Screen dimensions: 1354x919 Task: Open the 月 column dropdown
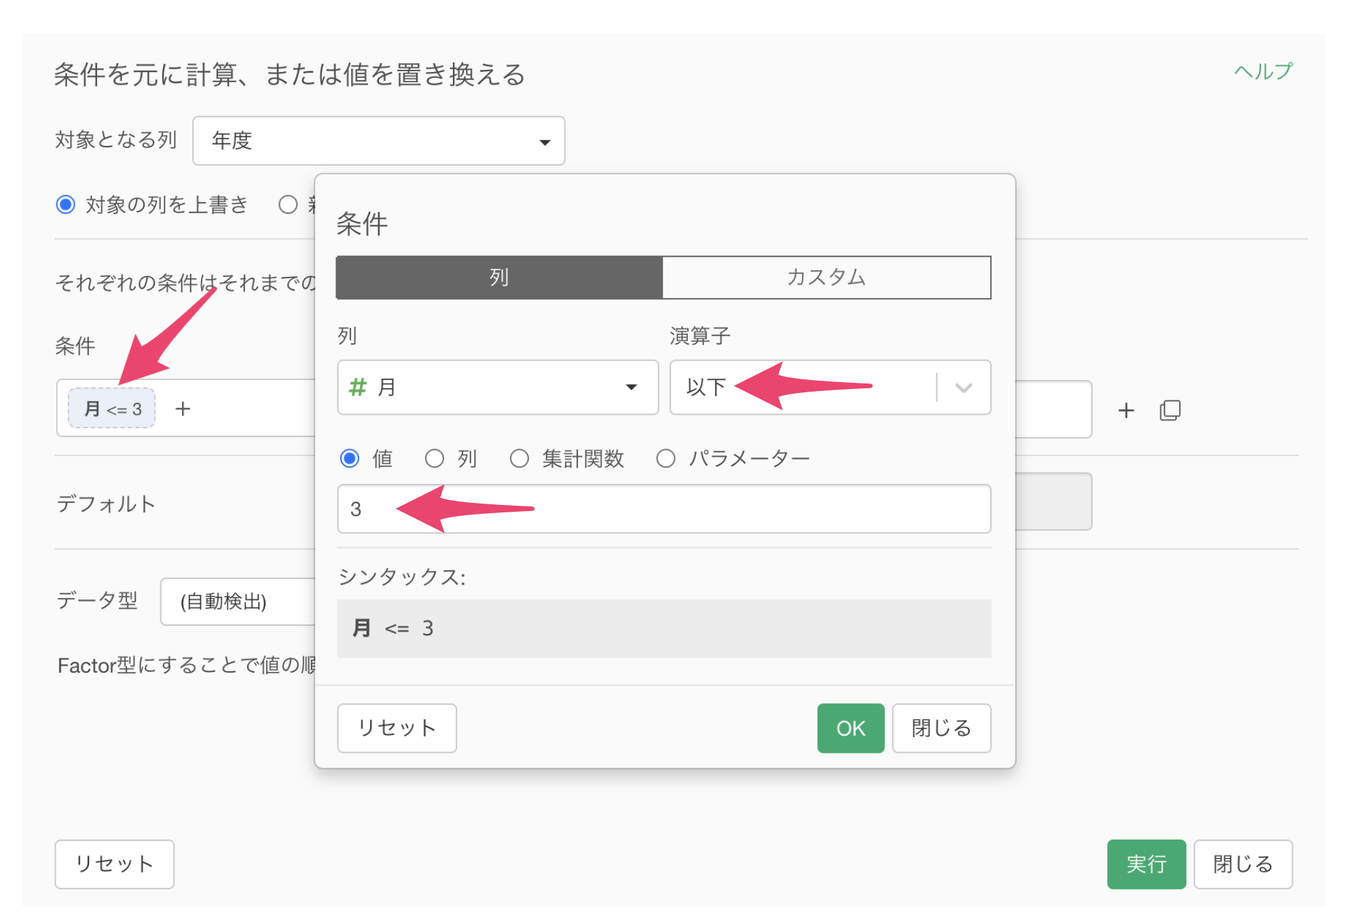pos(497,388)
